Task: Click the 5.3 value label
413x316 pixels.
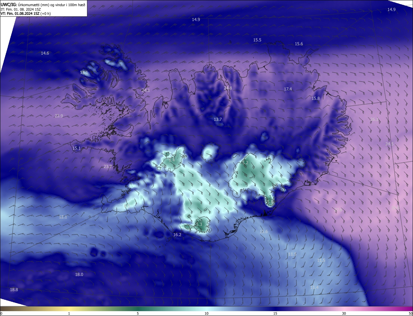Action: click(x=198, y=224)
